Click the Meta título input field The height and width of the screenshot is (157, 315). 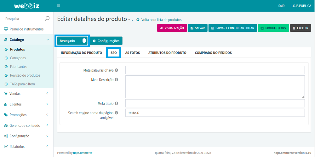click(x=215, y=103)
